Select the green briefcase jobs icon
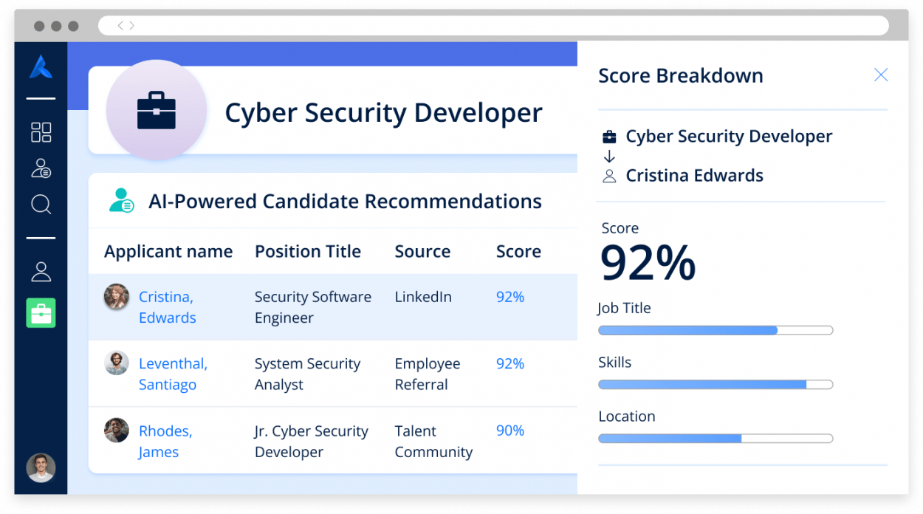923x514 pixels. [x=41, y=313]
